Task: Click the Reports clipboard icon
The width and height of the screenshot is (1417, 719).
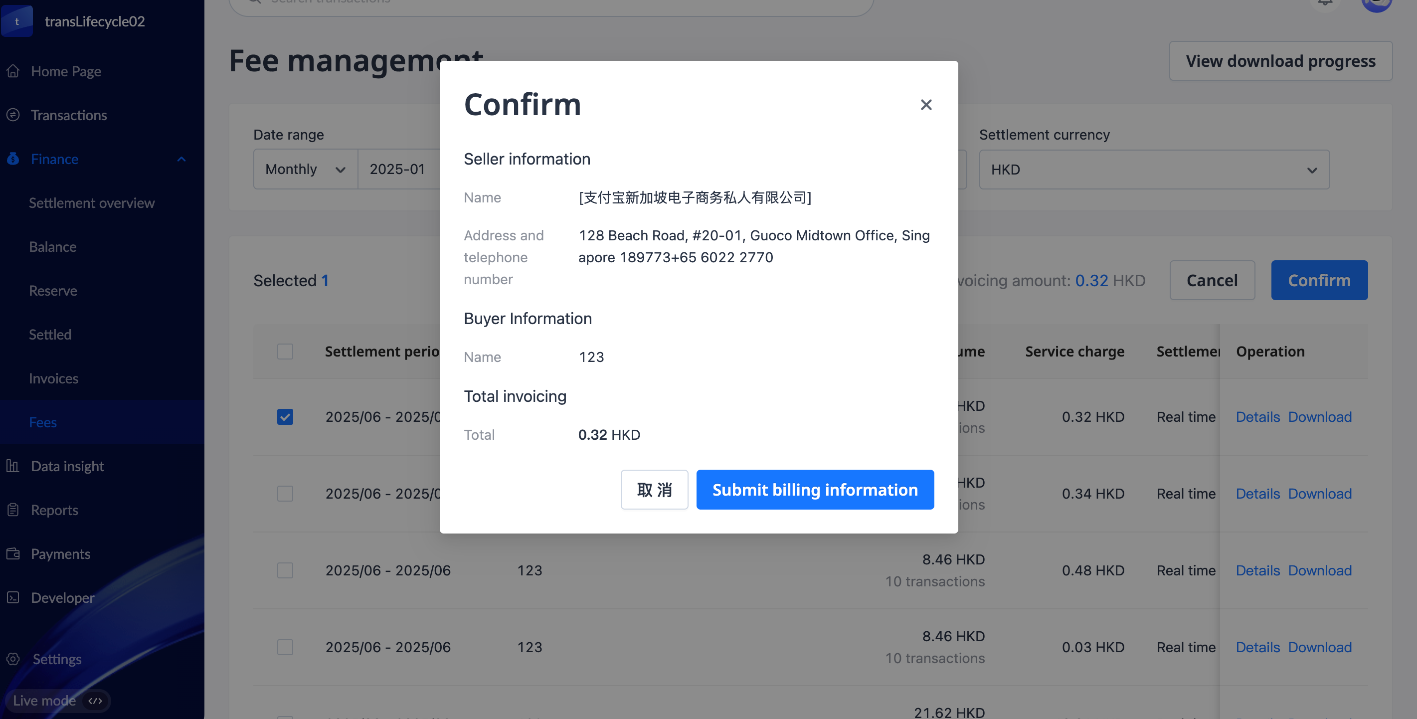Action: 13,510
